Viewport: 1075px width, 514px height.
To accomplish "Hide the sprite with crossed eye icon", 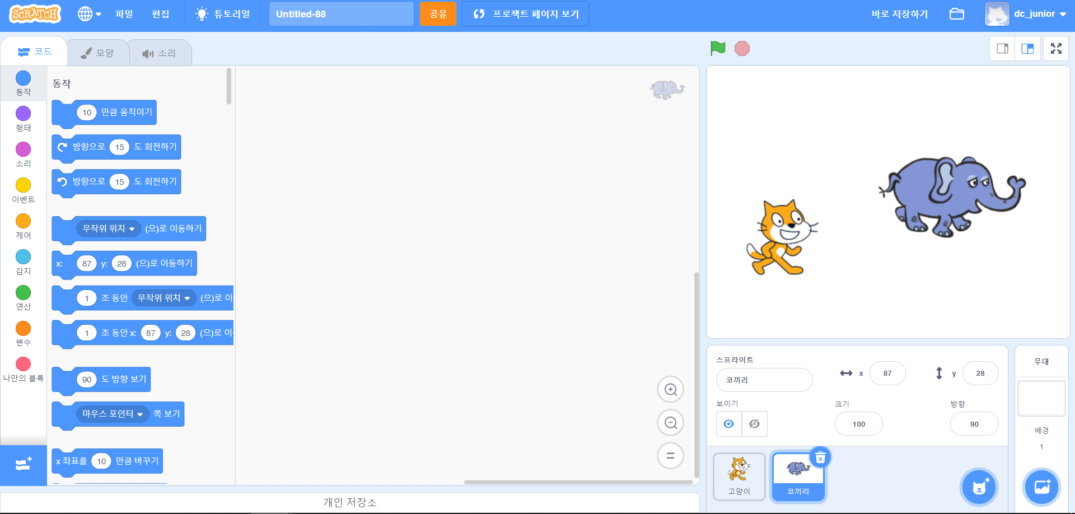I will (754, 424).
